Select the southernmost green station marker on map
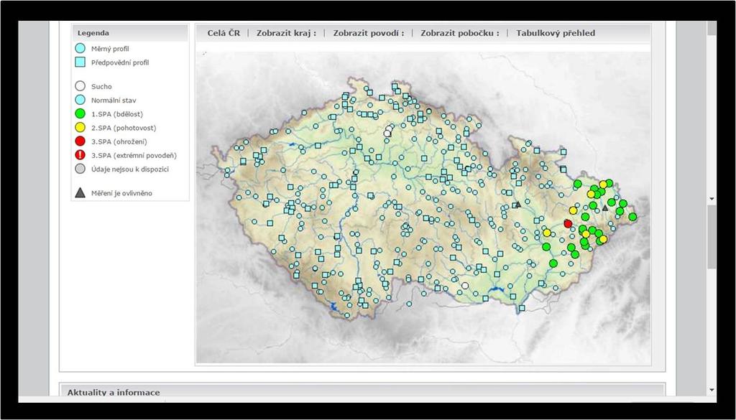 [x=553, y=263]
